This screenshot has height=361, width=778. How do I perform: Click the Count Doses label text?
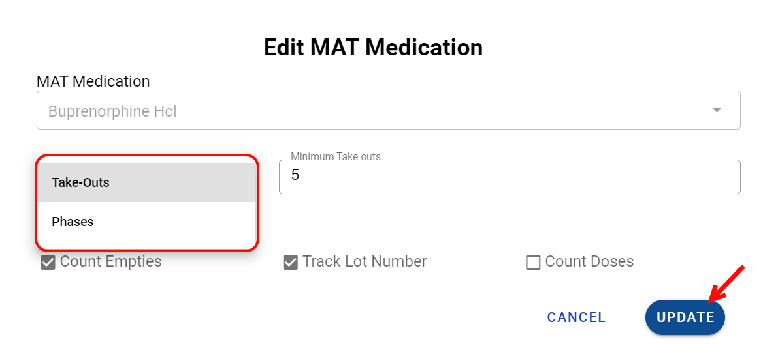[589, 262]
